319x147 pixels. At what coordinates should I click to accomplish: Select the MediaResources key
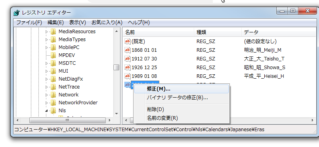(x=77, y=32)
